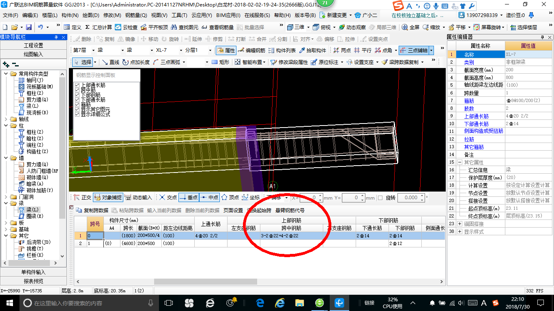The image size is (554, 311).
Task: Open the 第7层 floor dropdown
Action: click(93, 50)
